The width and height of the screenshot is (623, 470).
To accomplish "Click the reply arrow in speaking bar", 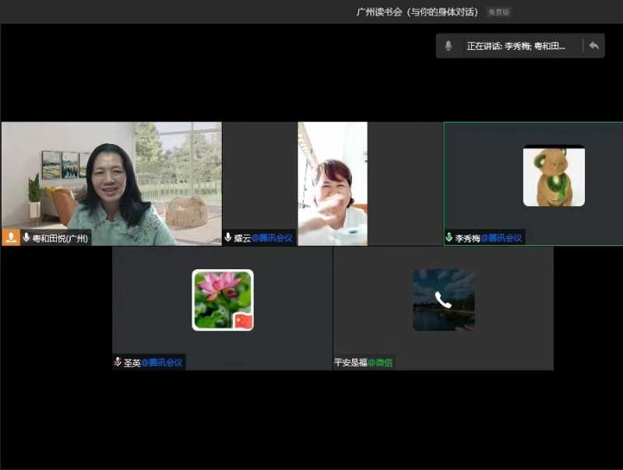I will point(593,46).
